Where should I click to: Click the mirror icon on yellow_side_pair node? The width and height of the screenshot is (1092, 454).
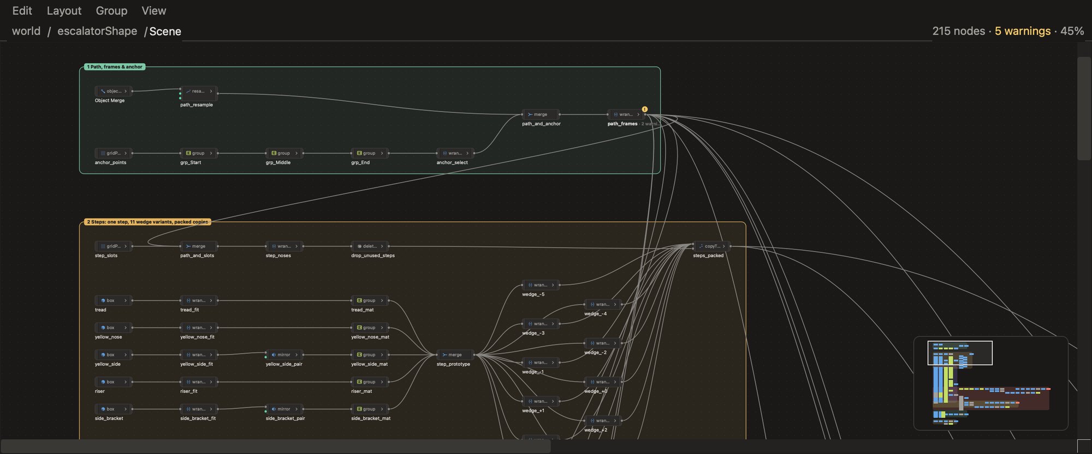pyautogui.click(x=274, y=355)
